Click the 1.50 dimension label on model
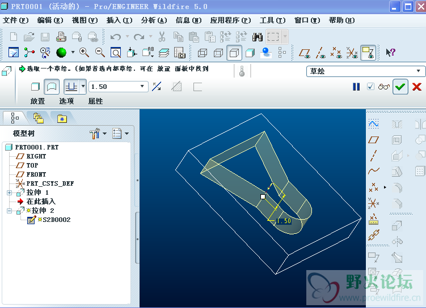 (x=284, y=221)
